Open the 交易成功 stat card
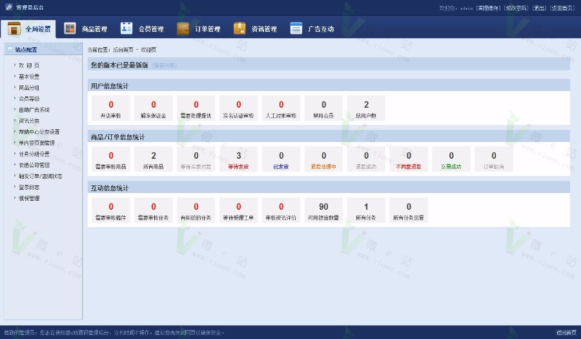Image resolution: width=581 pixels, height=339 pixels. point(451,159)
